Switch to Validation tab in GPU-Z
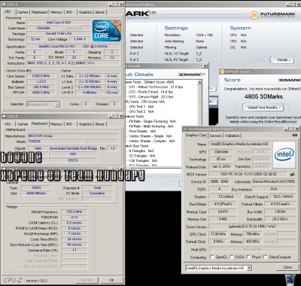Viewport: 301px width, 286px height. (x=232, y=135)
